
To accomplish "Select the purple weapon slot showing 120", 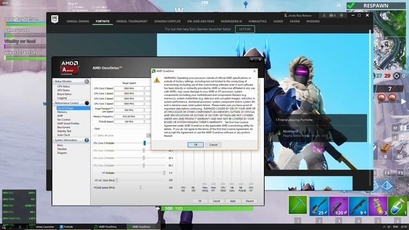I will (339, 206).
